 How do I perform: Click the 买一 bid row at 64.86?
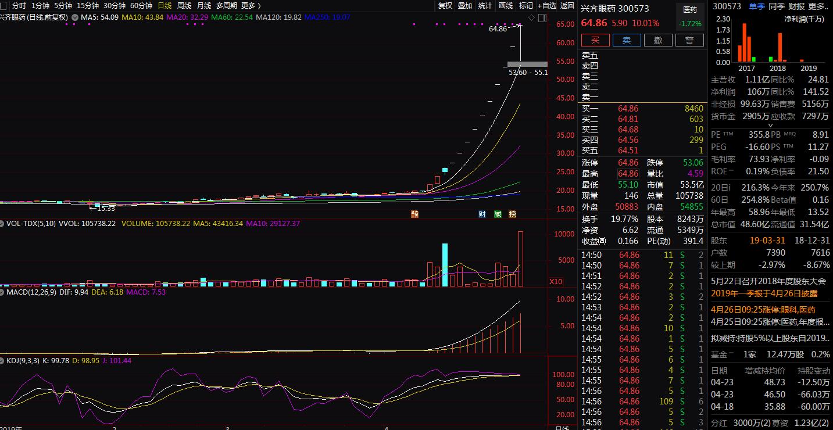click(642, 109)
